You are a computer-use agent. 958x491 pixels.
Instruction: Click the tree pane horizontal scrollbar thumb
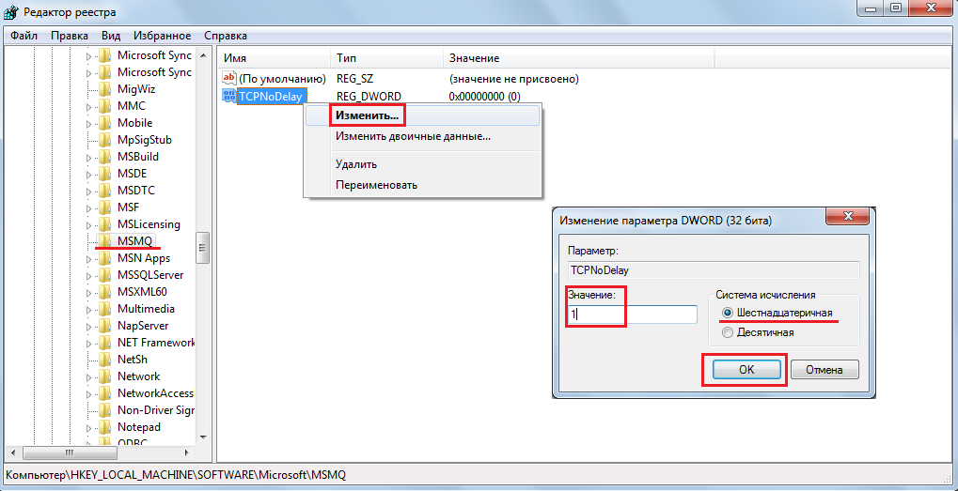point(69,453)
